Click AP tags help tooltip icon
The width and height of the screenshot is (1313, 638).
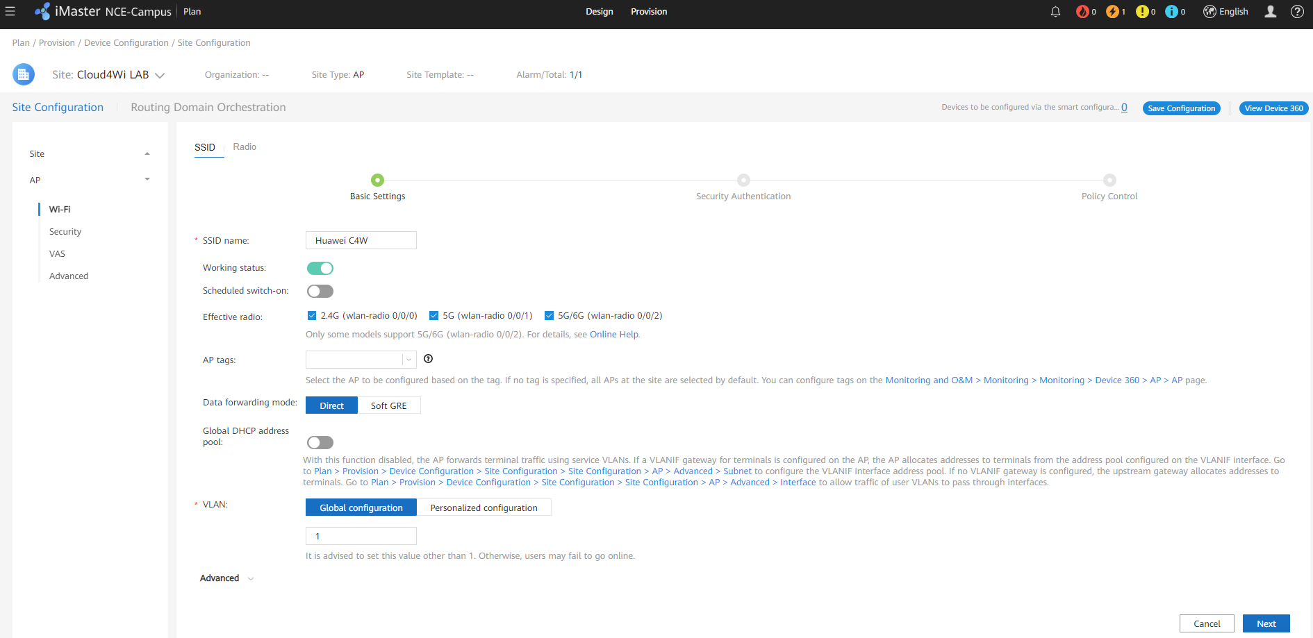(x=428, y=359)
